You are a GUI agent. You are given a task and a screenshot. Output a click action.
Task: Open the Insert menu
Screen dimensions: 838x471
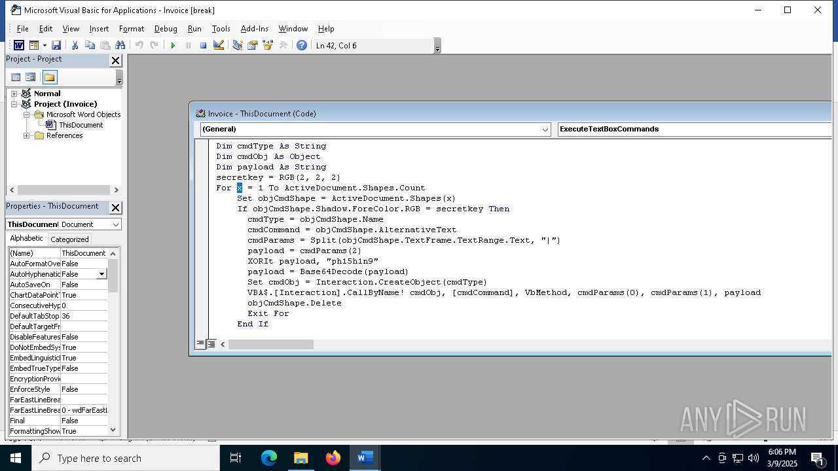click(99, 29)
